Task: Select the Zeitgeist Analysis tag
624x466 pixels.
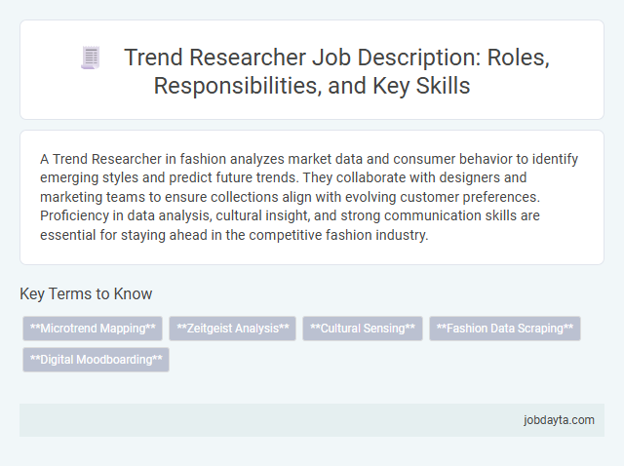Action: click(232, 329)
